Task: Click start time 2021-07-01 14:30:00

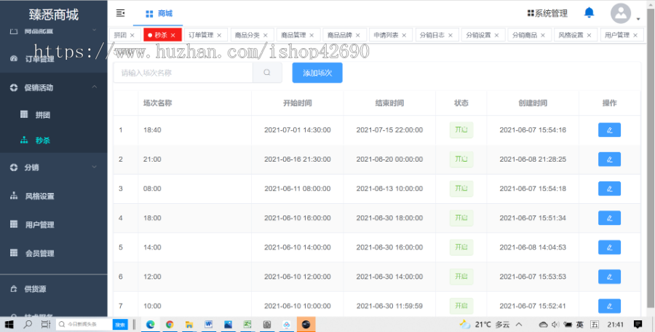Action: click(x=298, y=130)
